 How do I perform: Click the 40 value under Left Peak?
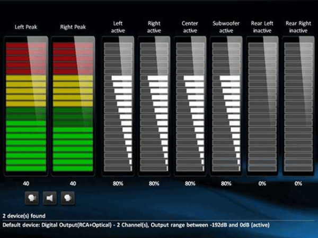point(26,184)
